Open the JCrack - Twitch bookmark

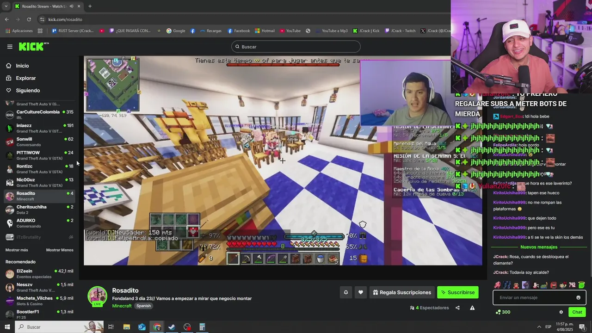400,31
